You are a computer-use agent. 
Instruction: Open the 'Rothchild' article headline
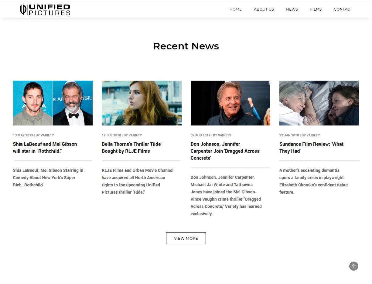click(45, 148)
